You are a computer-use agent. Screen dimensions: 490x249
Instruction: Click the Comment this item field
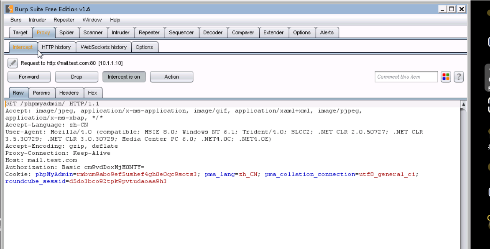[406, 77]
